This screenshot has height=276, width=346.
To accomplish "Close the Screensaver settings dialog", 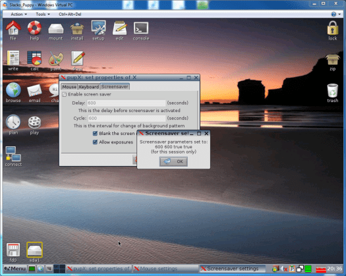I will click(x=206, y=134).
